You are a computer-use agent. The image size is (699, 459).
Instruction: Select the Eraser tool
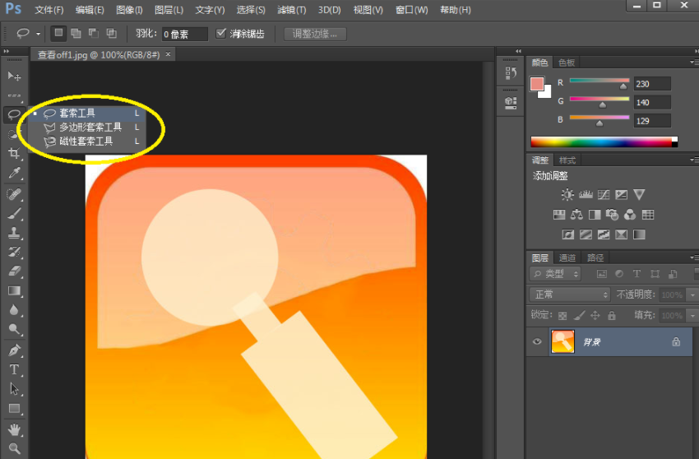[x=14, y=271]
